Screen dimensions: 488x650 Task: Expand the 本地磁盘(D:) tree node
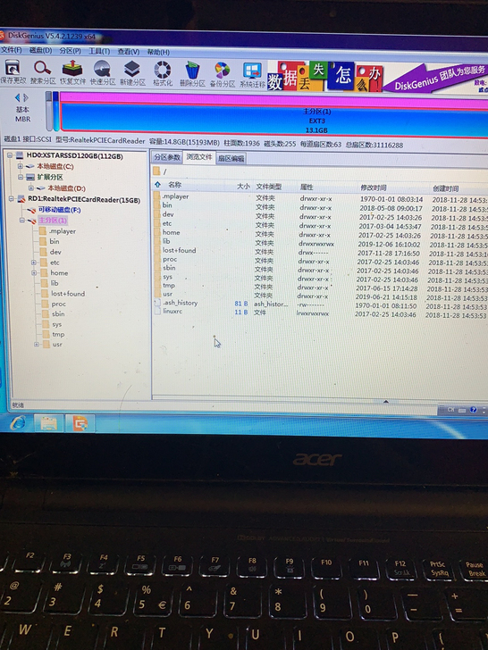[x=30, y=188]
